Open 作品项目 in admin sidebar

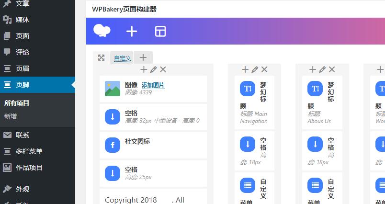tap(37, 168)
